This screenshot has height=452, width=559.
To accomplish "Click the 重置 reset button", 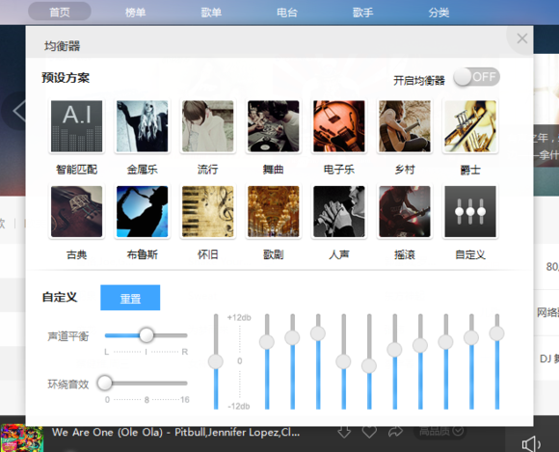I will (x=130, y=298).
